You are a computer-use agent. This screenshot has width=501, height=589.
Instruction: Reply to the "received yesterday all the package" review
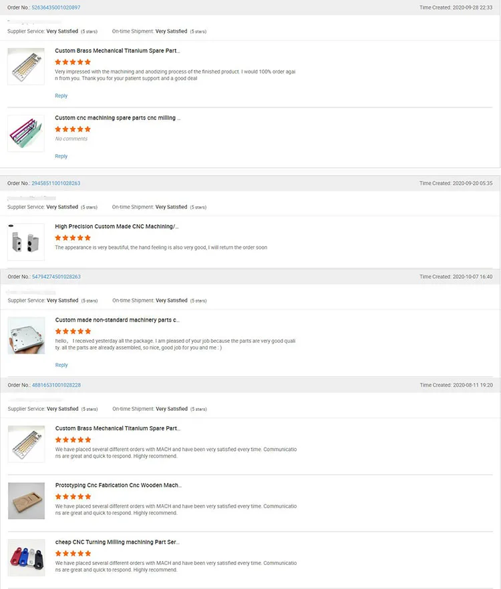click(x=61, y=365)
